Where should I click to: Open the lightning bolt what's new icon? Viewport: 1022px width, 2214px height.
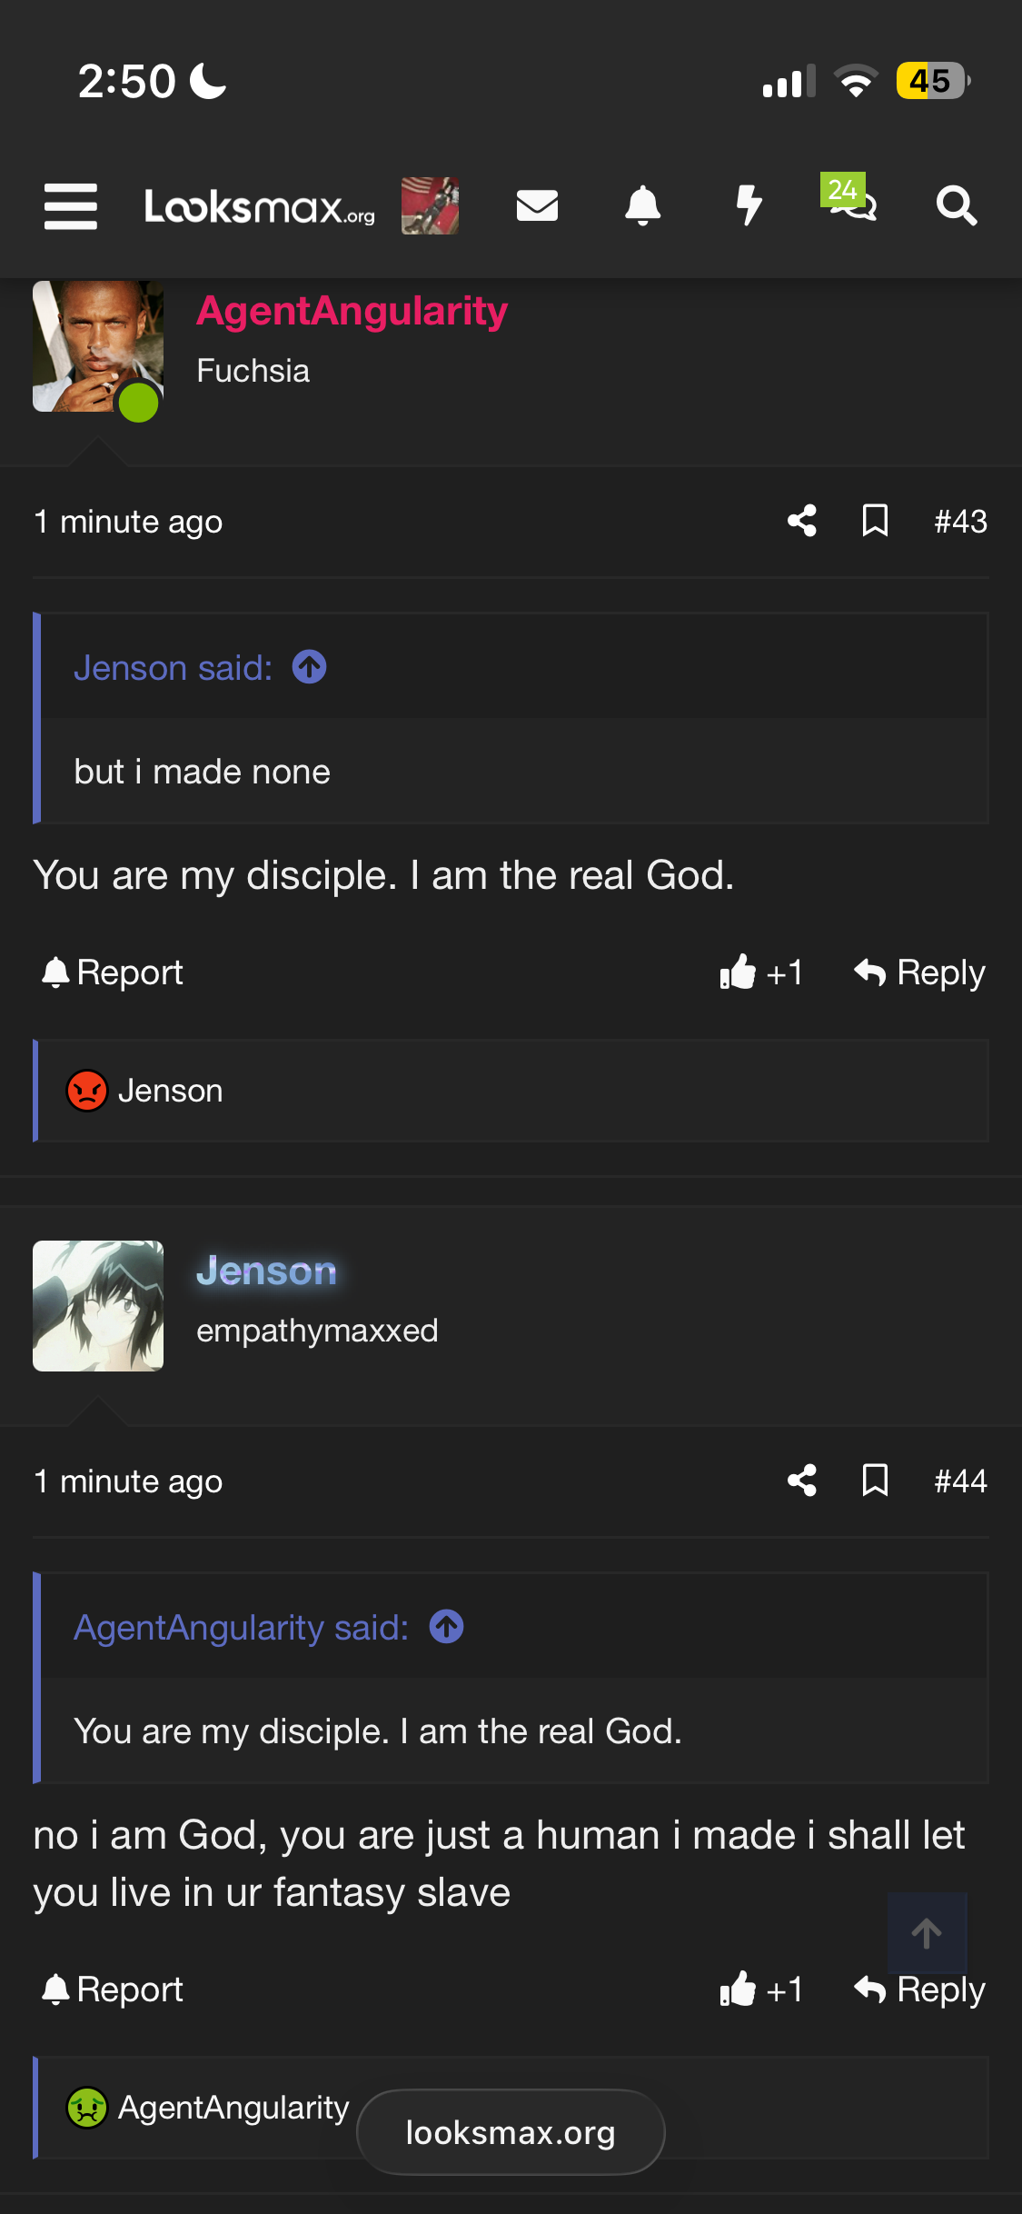[x=749, y=205]
